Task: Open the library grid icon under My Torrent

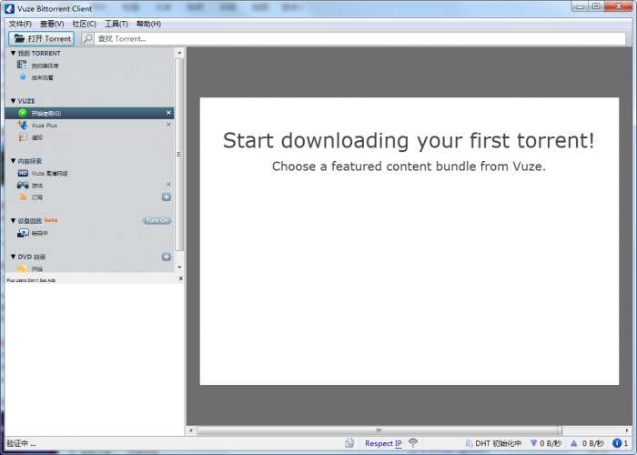Action: pyautogui.click(x=23, y=65)
